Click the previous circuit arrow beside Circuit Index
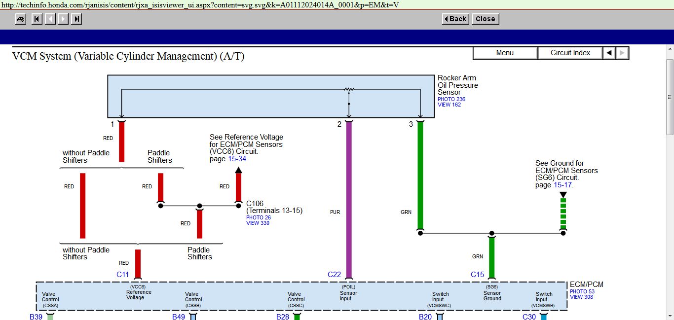This screenshot has width=674, height=320. click(609, 53)
